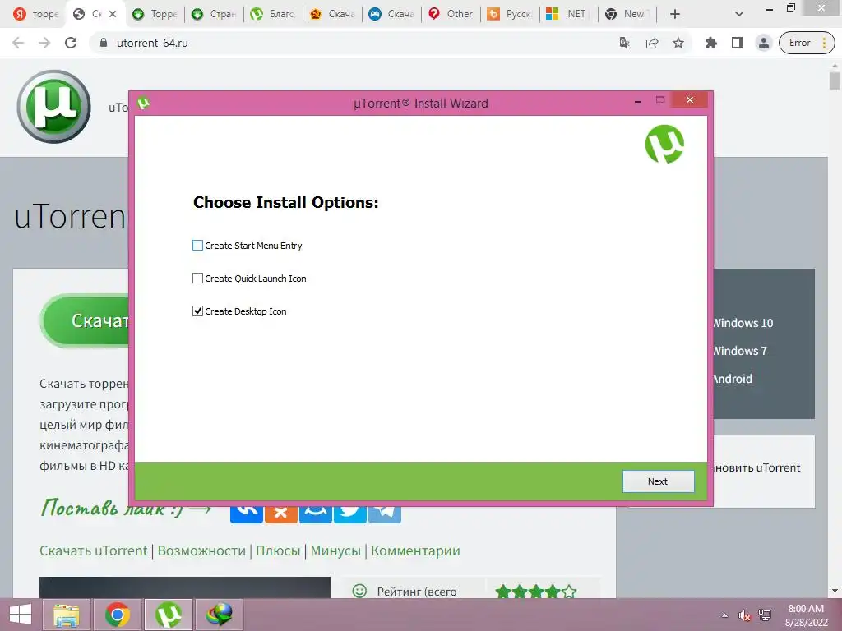Open the Windows Start button
842x631 pixels.
pyautogui.click(x=21, y=615)
